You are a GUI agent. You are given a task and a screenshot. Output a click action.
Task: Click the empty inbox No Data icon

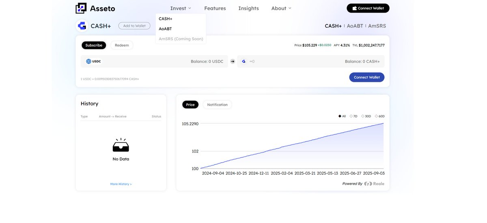tap(121, 145)
